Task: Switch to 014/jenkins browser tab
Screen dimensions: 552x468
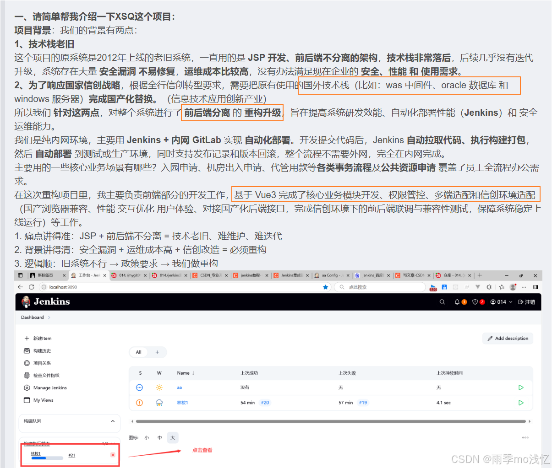Action: 169,275
